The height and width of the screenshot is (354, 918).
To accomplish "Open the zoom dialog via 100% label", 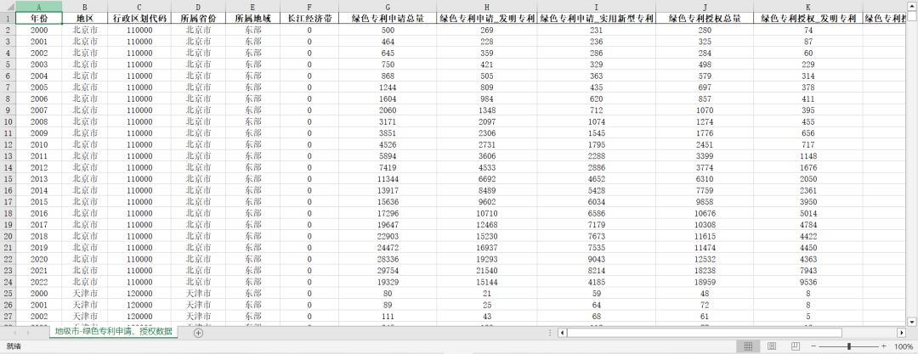I will coord(904,346).
